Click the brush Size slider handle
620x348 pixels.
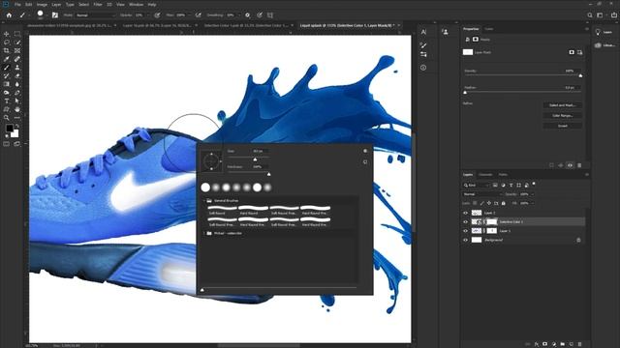coord(255,159)
